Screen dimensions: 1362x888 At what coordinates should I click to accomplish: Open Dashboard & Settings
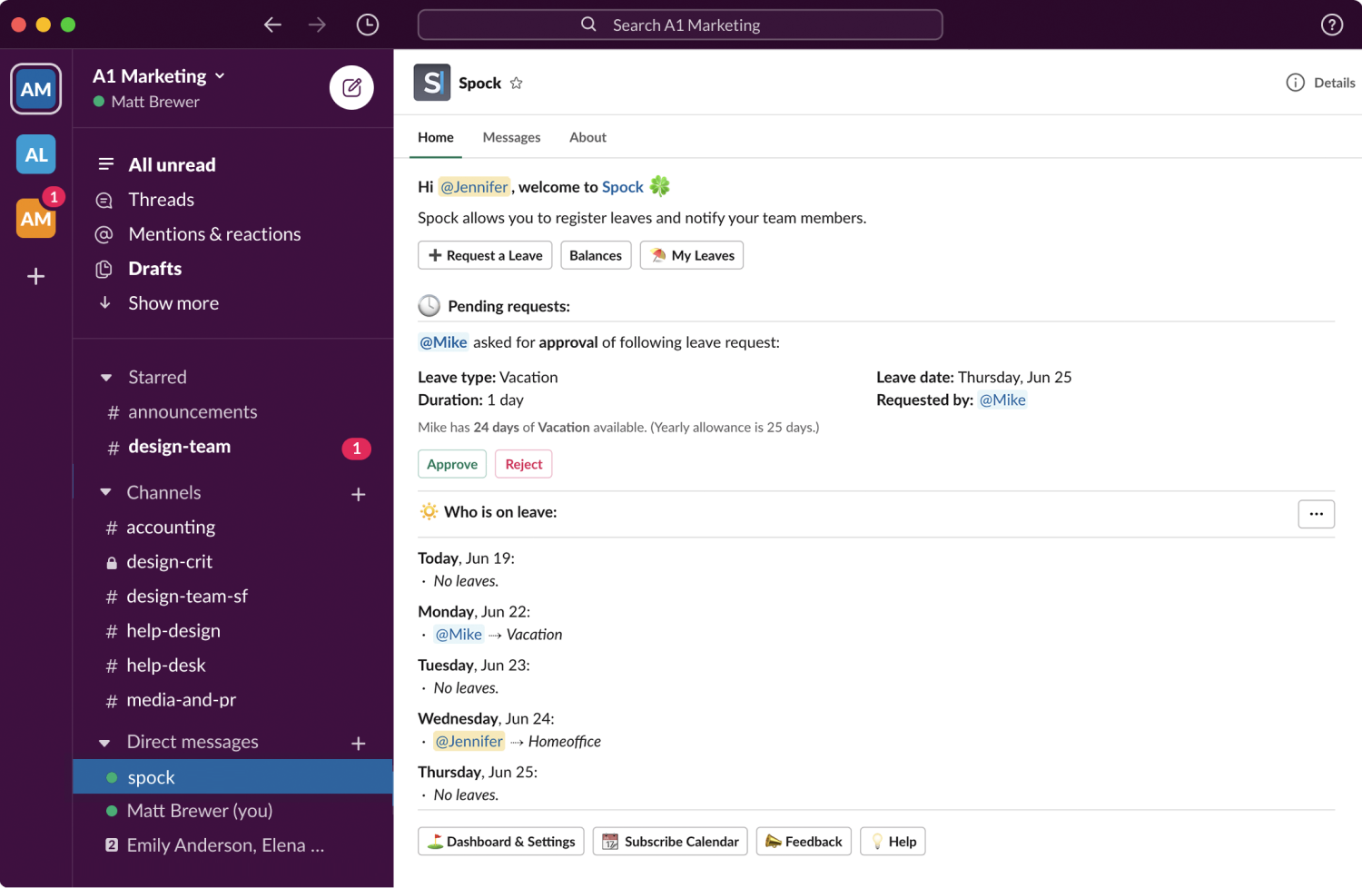(x=501, y=842)
